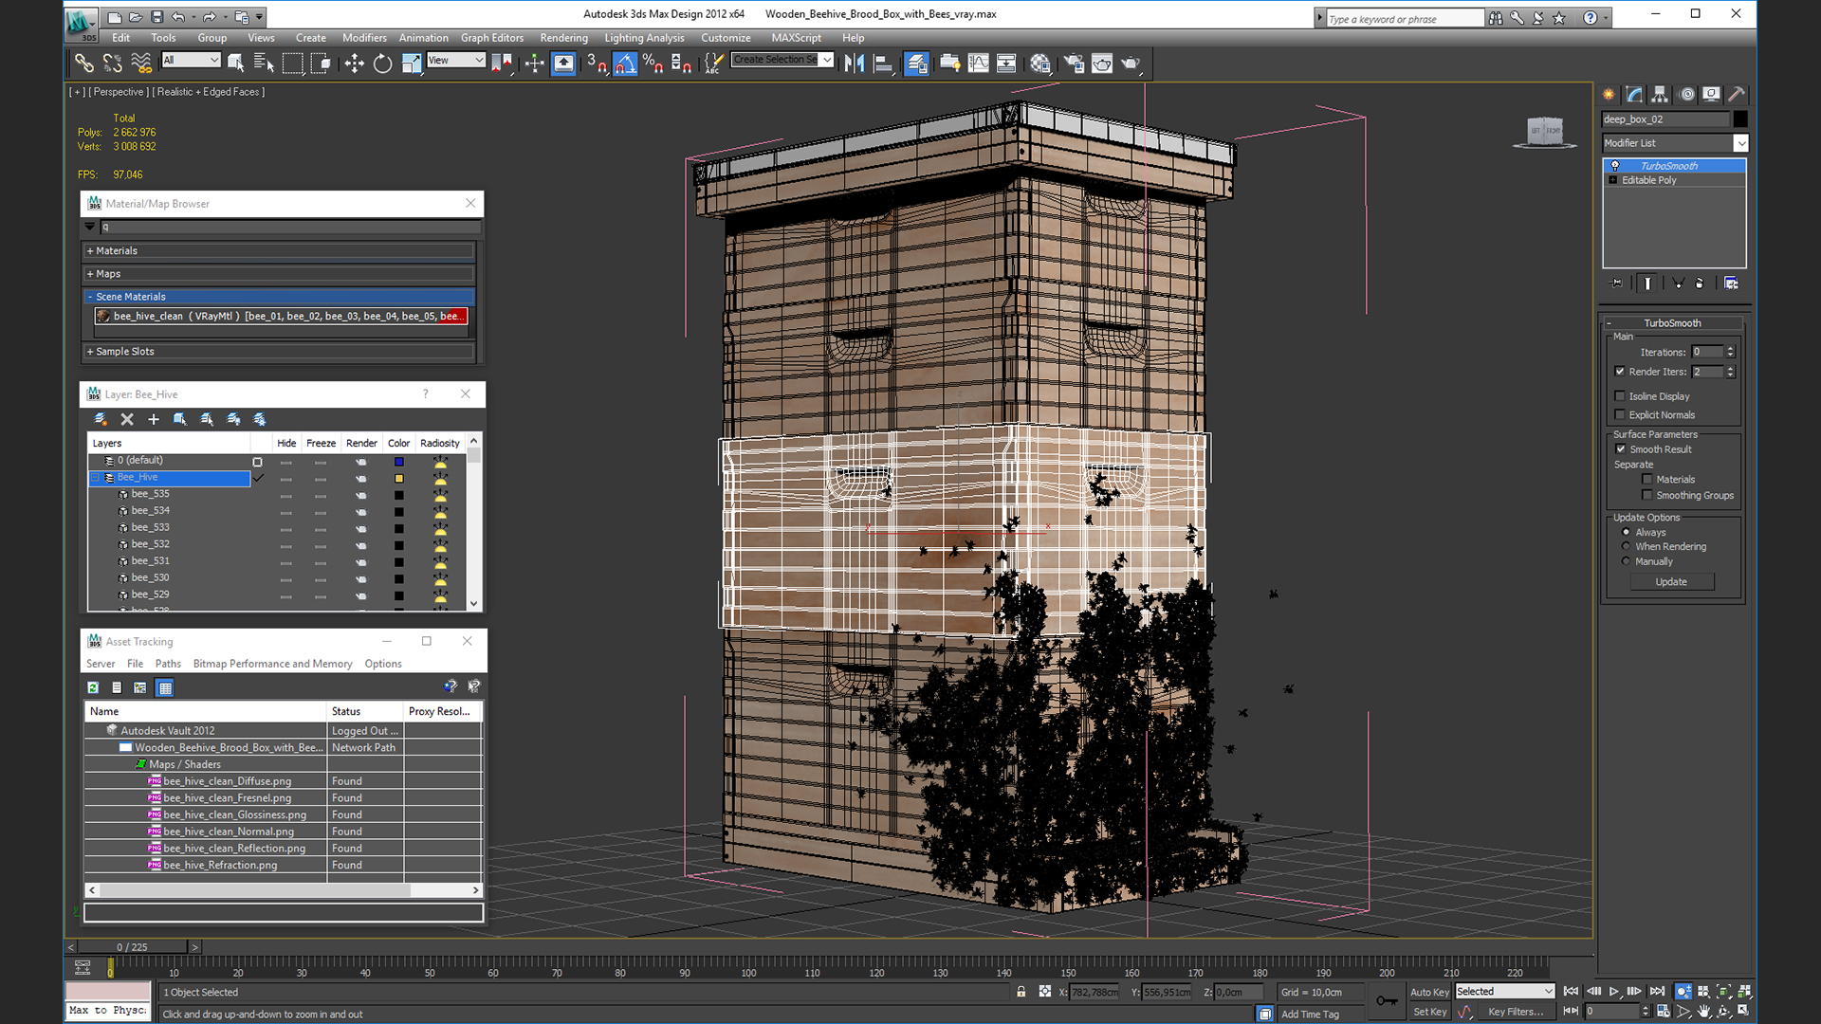Click the Auto Key button
Image resolution: width=1821 pixels, height=1024 pixels.
click(x=1429, y=993)
